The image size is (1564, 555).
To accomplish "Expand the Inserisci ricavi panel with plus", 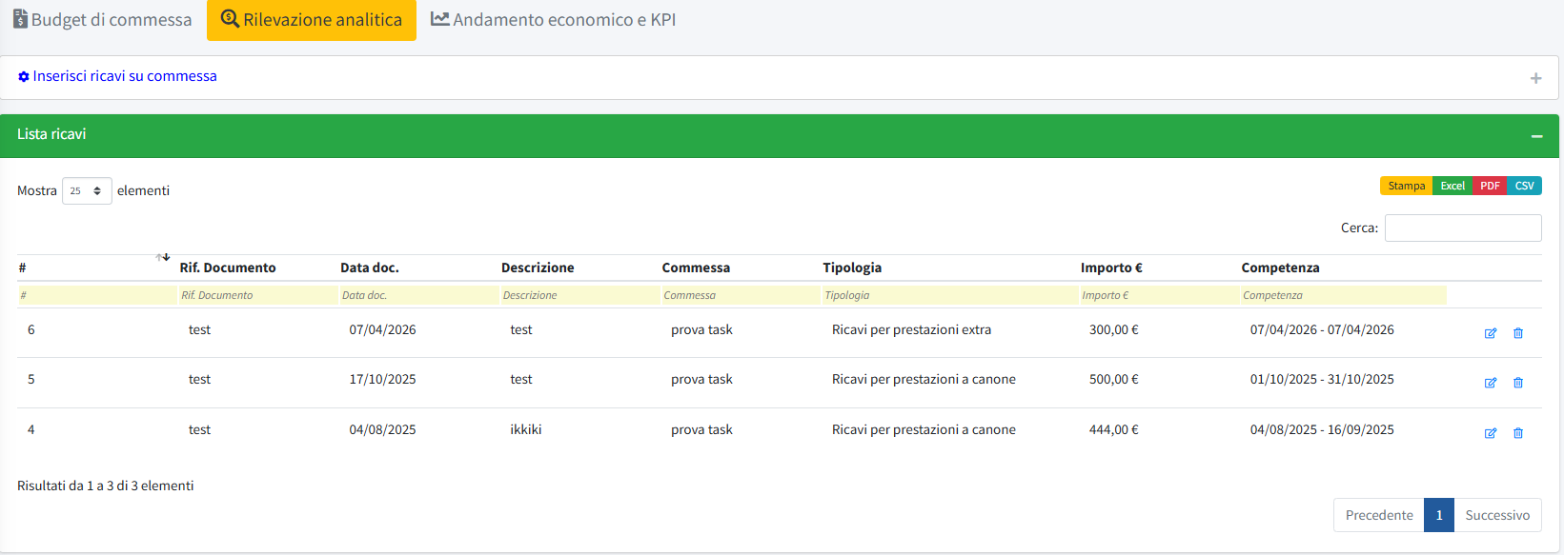I will [1535, 78].
